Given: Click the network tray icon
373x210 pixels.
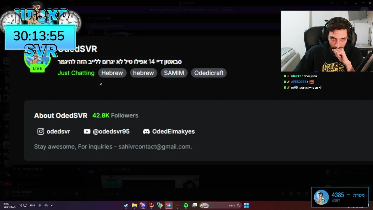Looking at the screenshot, I should pyautogui.click(x=25, y=205).
